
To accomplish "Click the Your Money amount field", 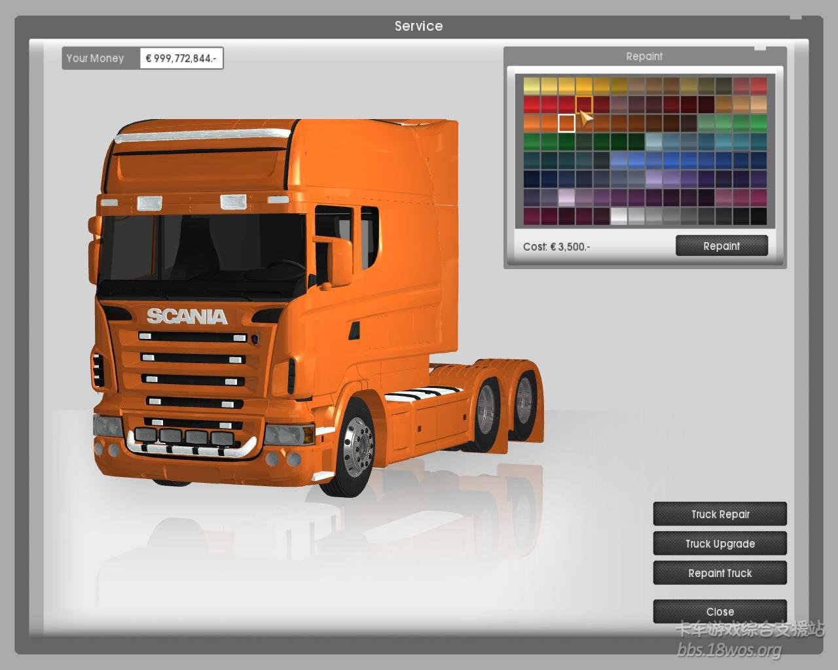I will click(181, 58).
